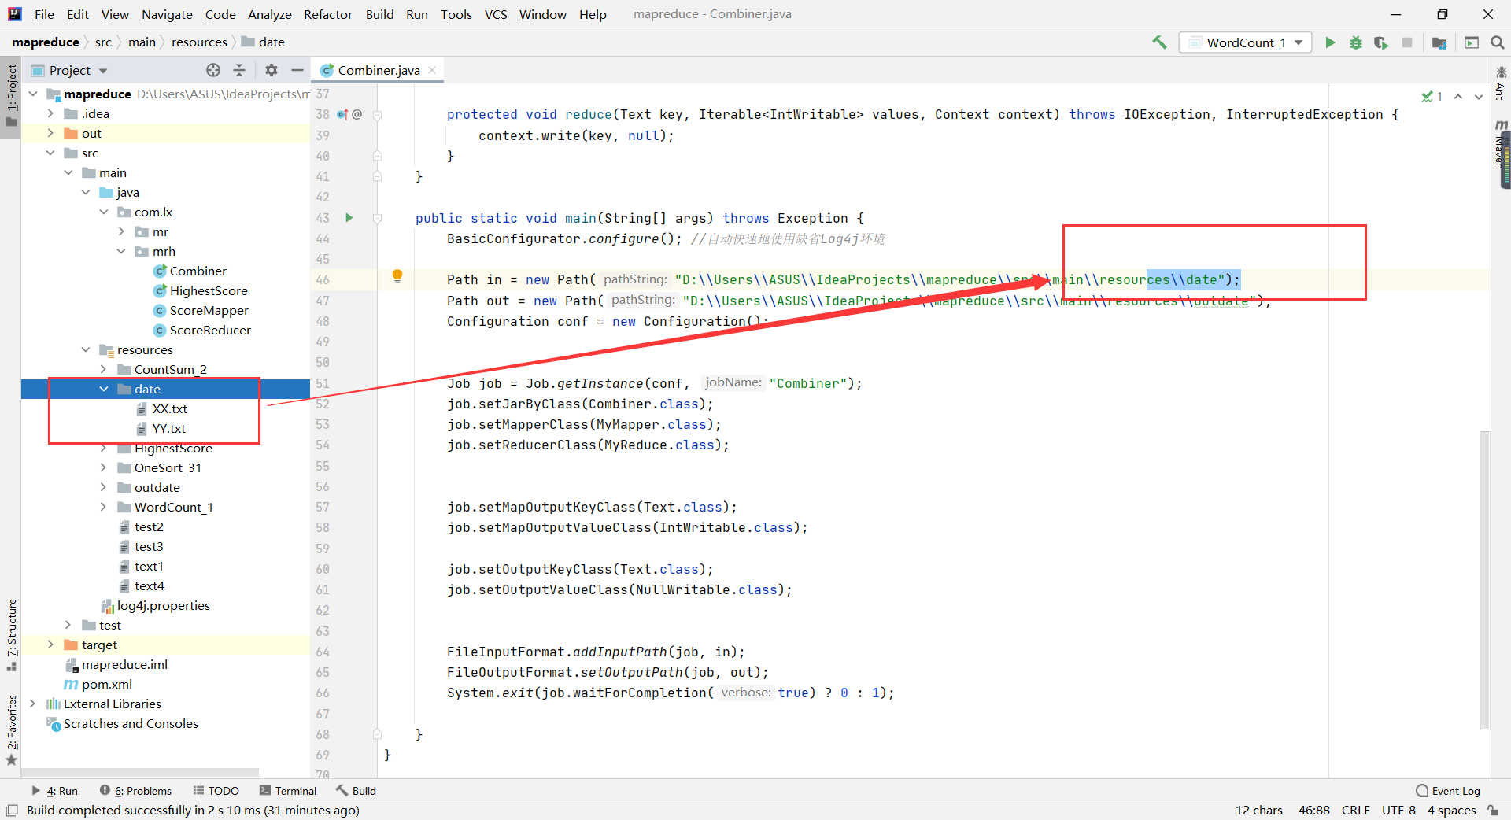Viewport: 1511px width, 820px height.
Task: Select the Combiner.java editor tab
Action: pyautogui.click(x=379, y=70)
